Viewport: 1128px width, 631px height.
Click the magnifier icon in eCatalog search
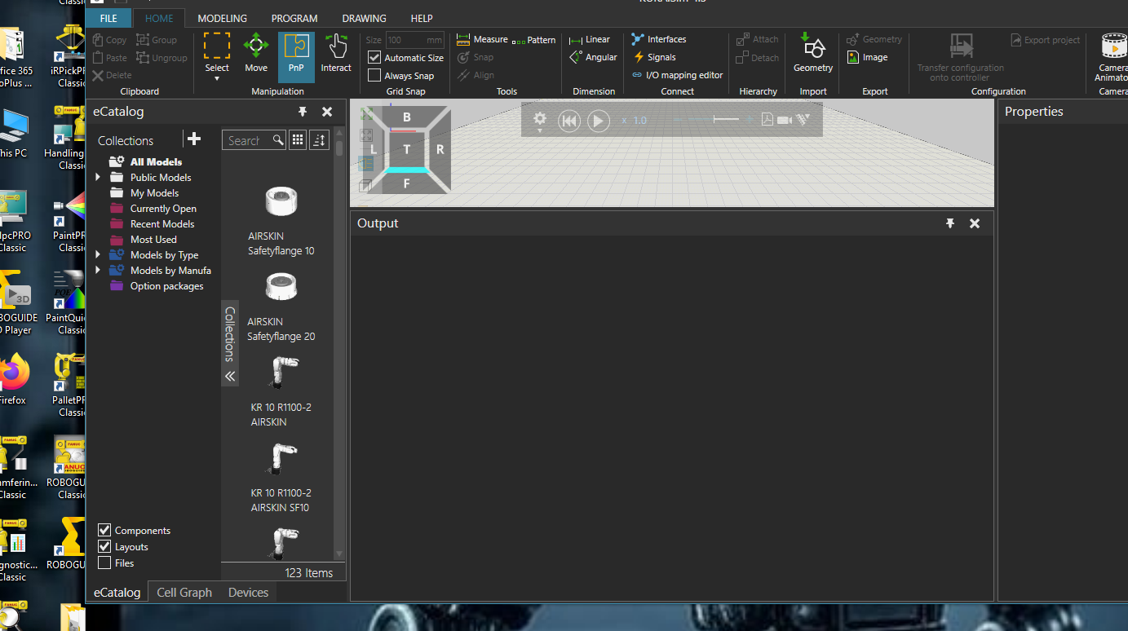pos(278,140)
